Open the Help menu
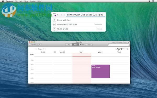Viewport: 157px width, 98px height. pyautogui.click(x=39, y=1)
